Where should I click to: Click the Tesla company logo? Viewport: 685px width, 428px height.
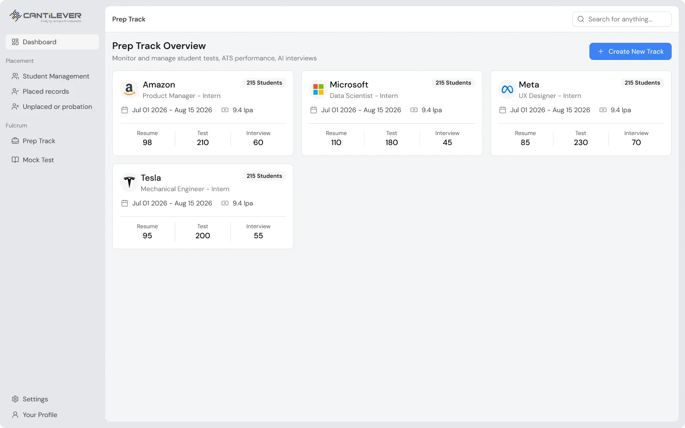[129, 182]
